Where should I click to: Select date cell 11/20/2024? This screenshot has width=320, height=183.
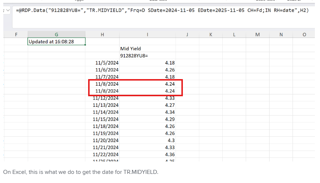tap(102, 140)
